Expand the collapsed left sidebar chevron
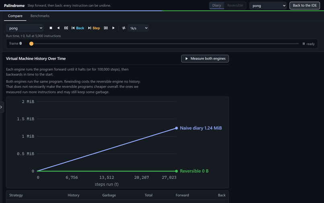The height and width of the screenshot is (203, 324). (2, 107)
